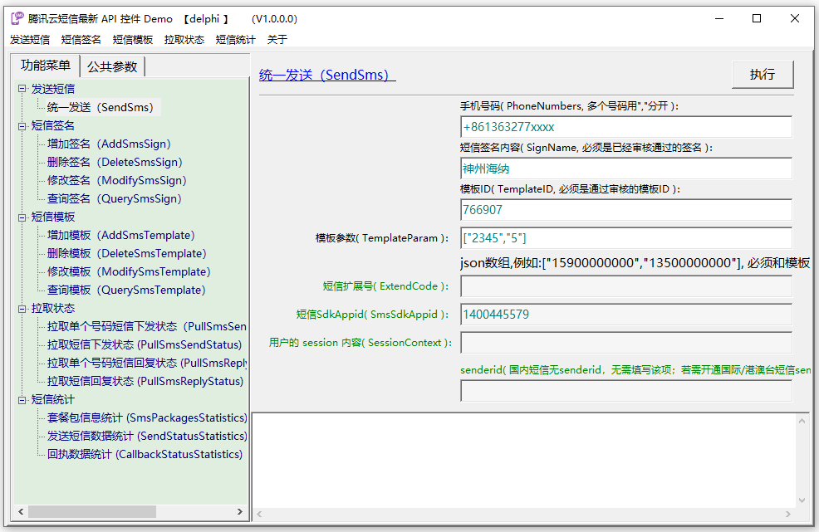Click tree panel scroll right arrow
Image resolution: width=819 pixels, height=532 pixels.
pos(240,511)
